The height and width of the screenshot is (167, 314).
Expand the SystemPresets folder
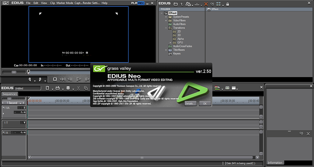tap(166, 17)
